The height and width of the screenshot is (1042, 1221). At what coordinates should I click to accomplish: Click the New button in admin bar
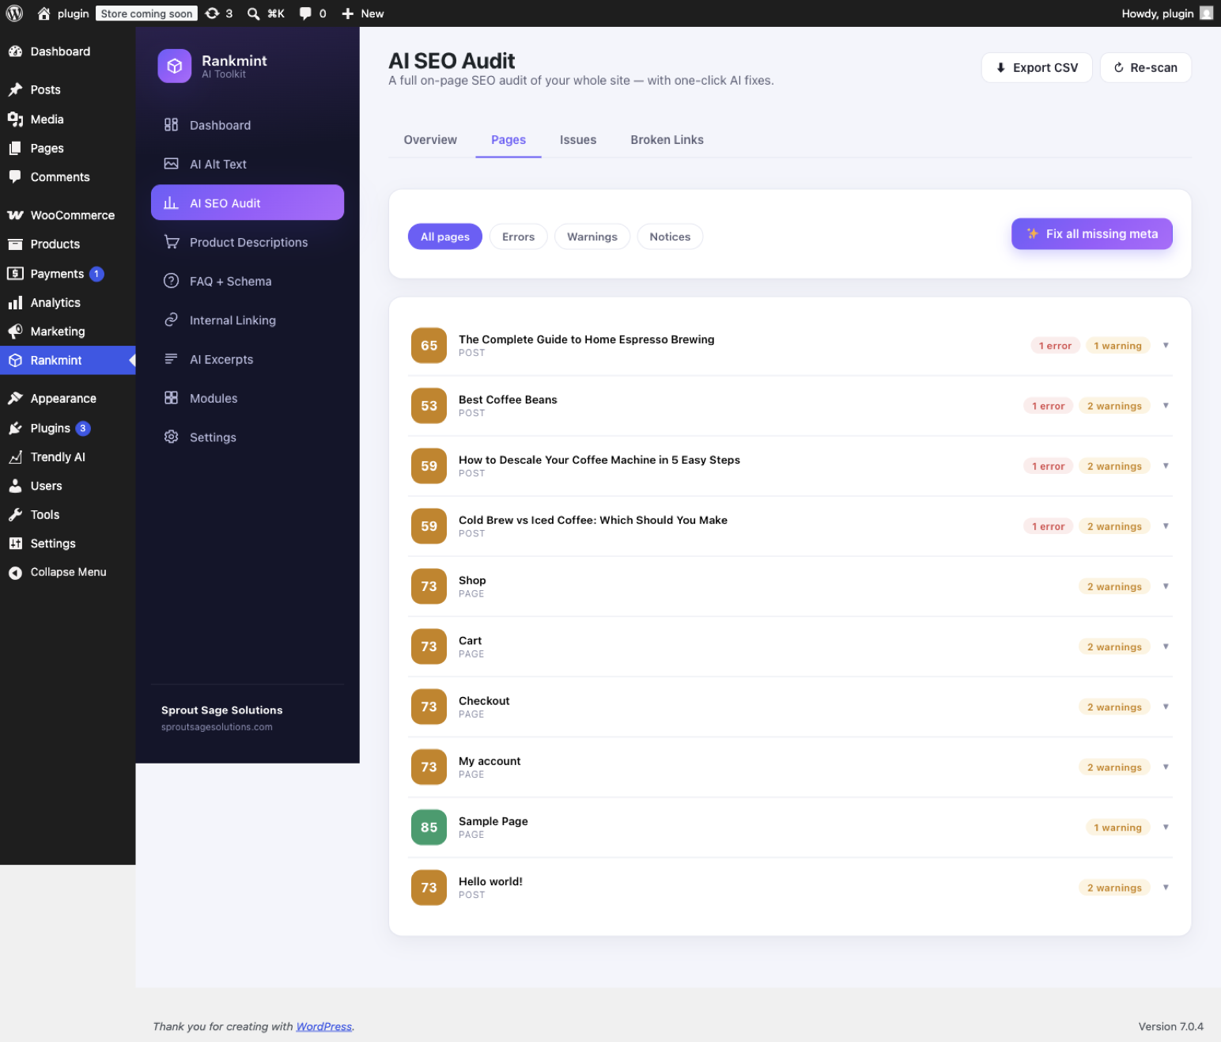click(362, 13)
